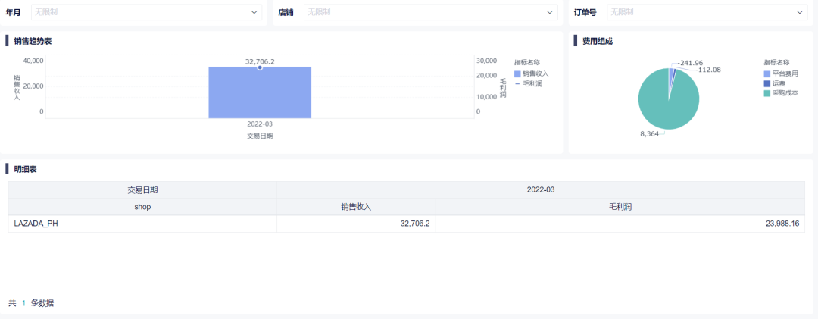Click the shop table header cell
The height and width of the screenshot is (319, 818).
(x=142, y=207)
